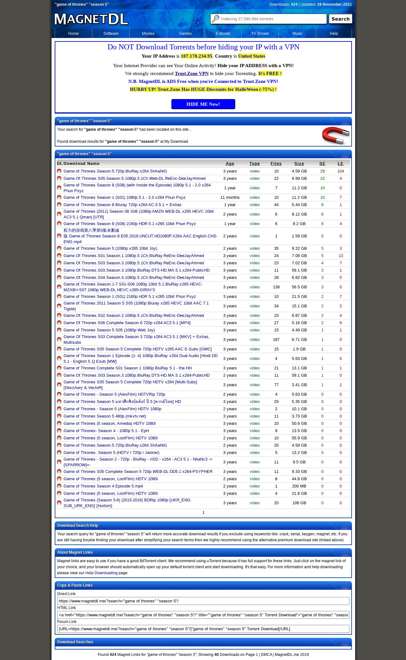Open the Movies category

pos(148,34)
